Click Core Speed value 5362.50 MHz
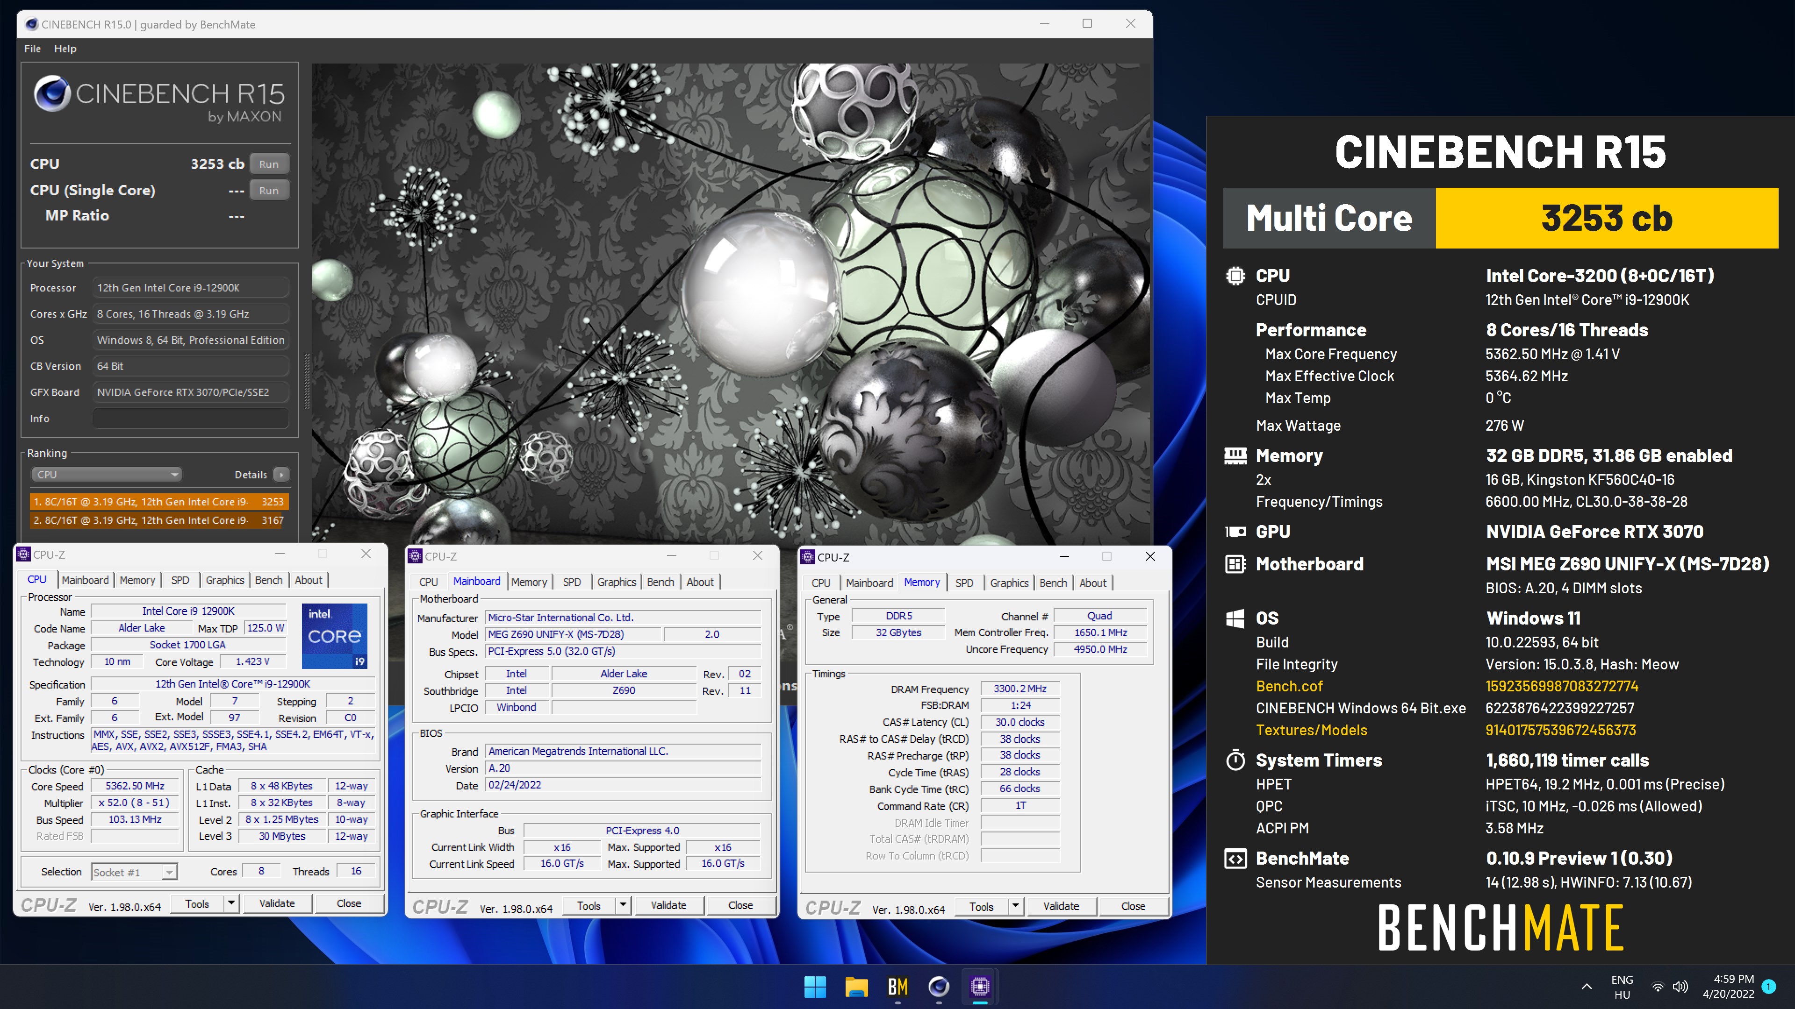Screen dimensions: 1795x1009 point(135,785)
